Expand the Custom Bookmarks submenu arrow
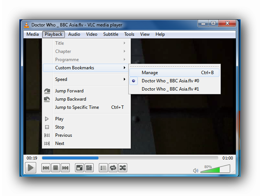This screenshot has height=196, width=260. (x=124, y=68)
